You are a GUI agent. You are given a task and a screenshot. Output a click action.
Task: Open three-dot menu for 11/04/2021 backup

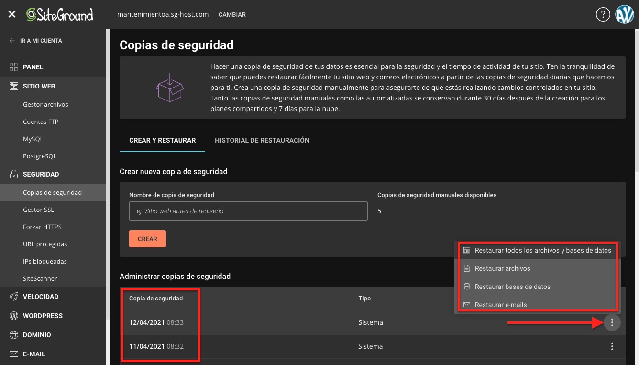pyautogui.click(x=612, y=346)
